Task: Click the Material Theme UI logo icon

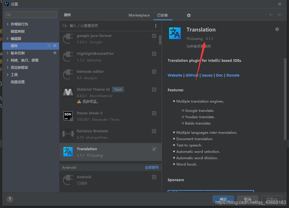Action: (x=68, y=92)
